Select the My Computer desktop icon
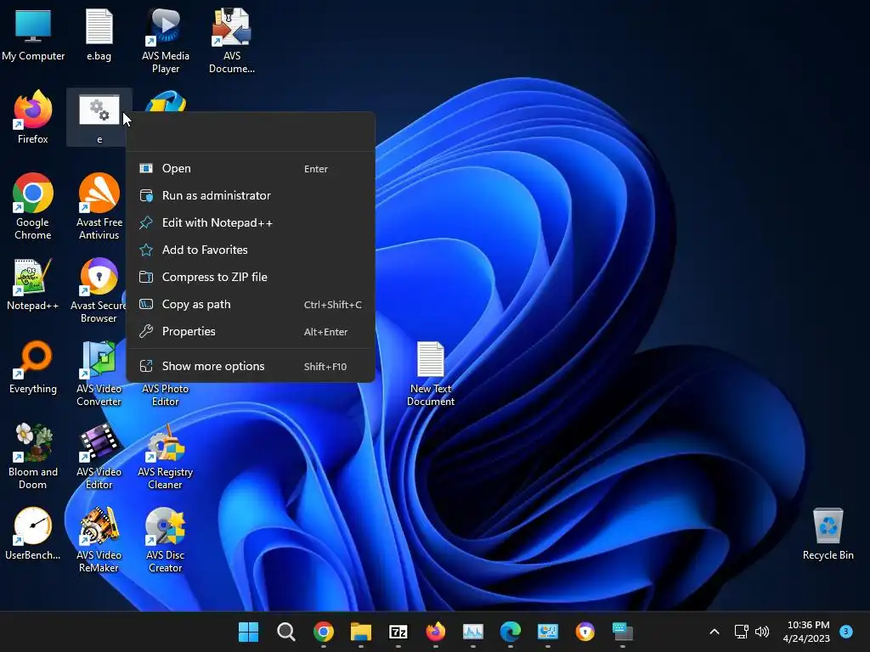 click(33, 35)
